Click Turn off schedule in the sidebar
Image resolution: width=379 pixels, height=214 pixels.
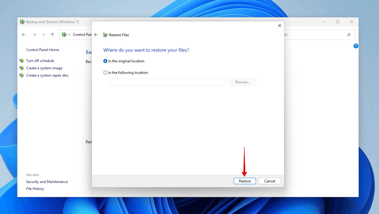coord(40,61)
